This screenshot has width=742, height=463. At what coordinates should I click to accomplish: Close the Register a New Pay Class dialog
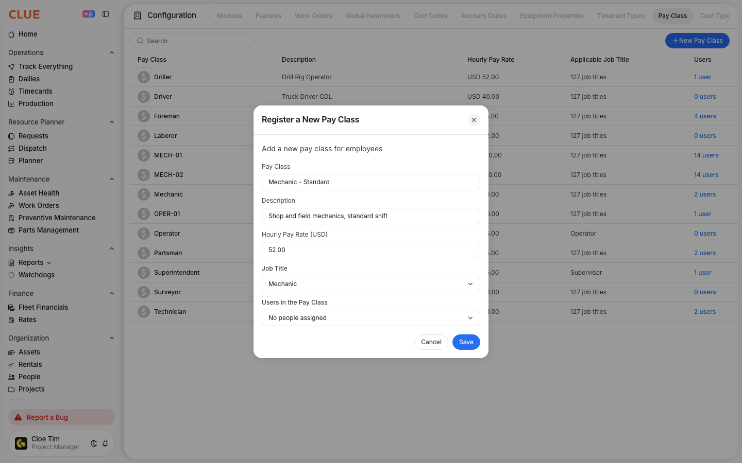[474, 120]
